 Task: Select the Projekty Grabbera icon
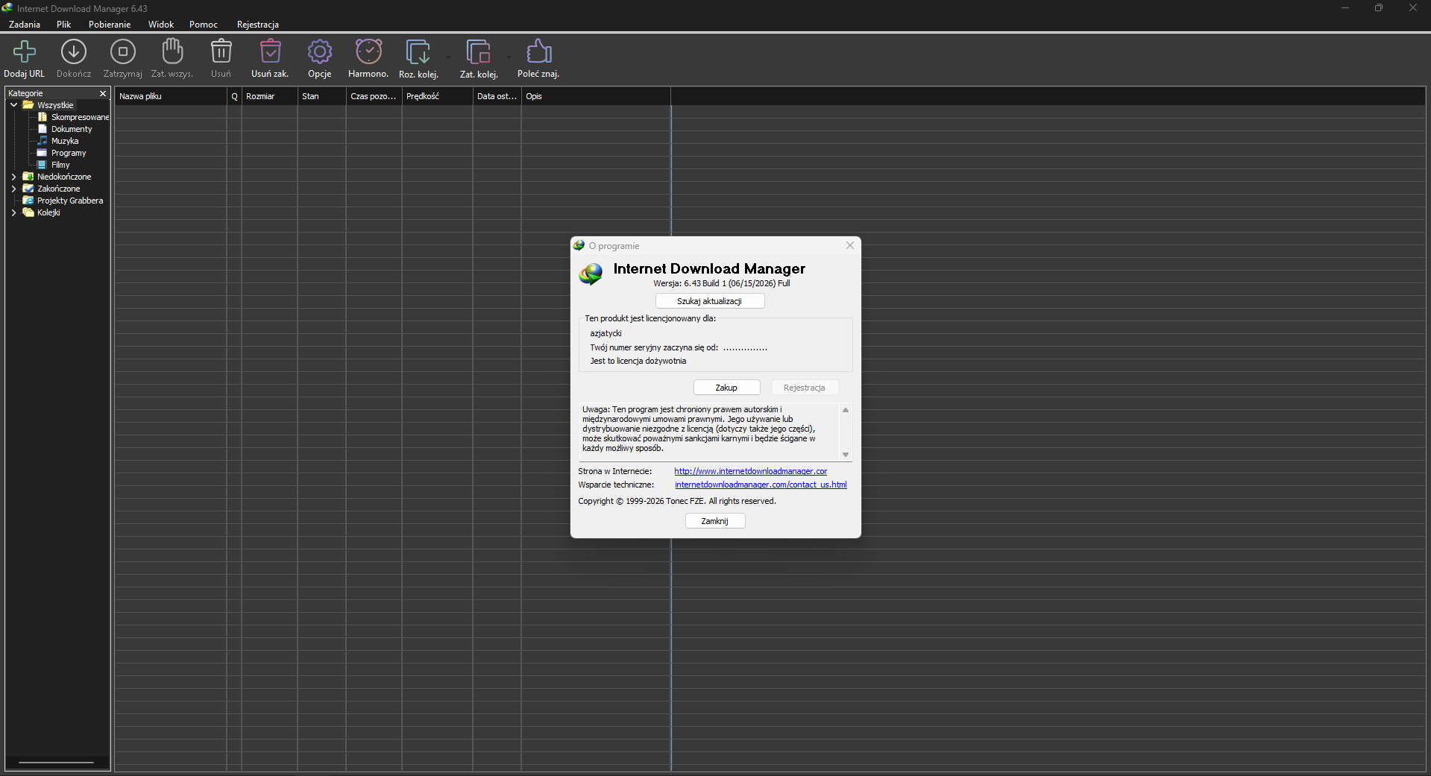[28, 201]
